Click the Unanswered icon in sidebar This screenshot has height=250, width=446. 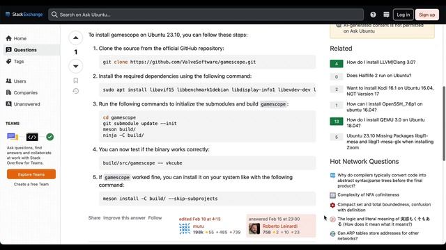9,104
